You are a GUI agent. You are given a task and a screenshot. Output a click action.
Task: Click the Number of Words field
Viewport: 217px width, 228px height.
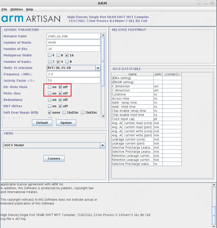[x=74, y=43]
